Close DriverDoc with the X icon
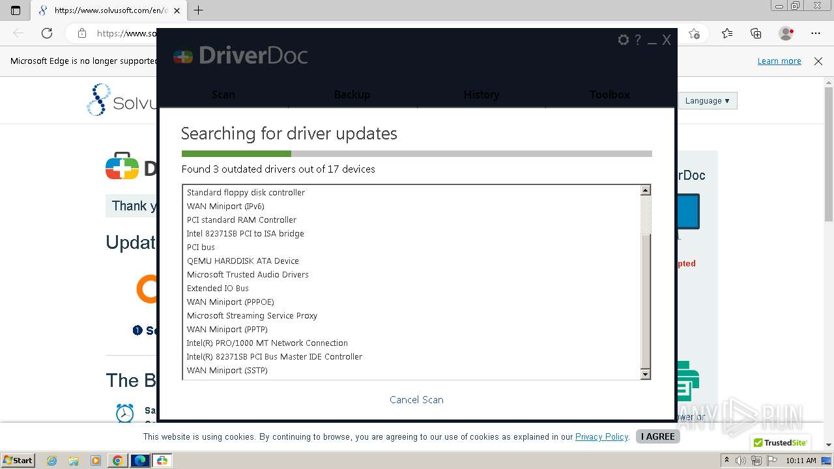The height and width of the screenshot is (469, 834). pos(667,40)
